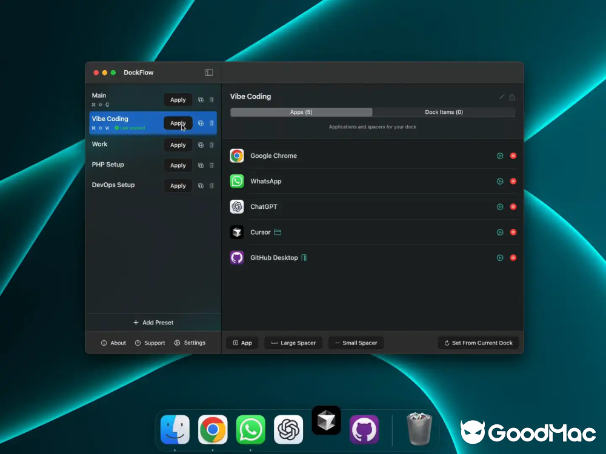Click the folder icon beside Cursor
Image resolution: width=606 pixels, height=454 pixels.
tap(278, 232)
